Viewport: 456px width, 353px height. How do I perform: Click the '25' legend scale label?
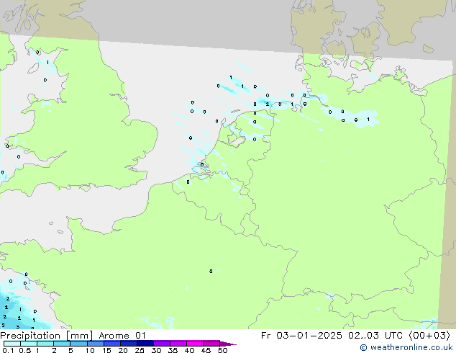tap(140, 350)
